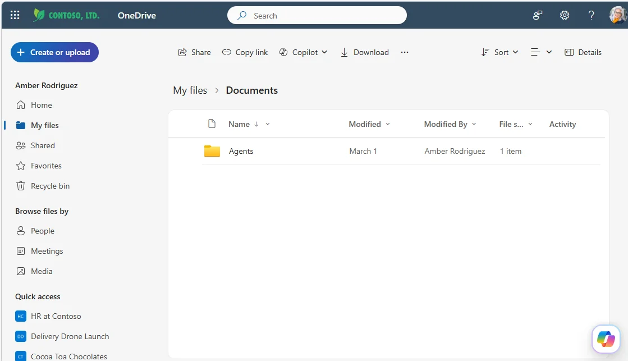Viewport: 628px width, 361px height.
Task: Click the Contoso, Ltd. logo
Action: coord(66,15)
